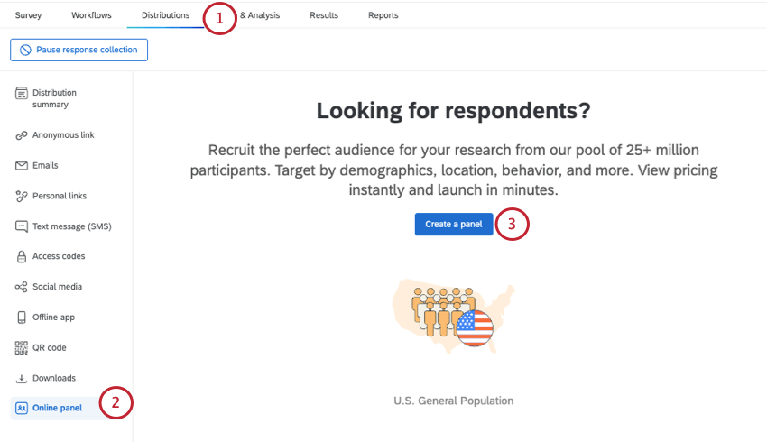Click the Online panel people icon

(x=22, y=408)
